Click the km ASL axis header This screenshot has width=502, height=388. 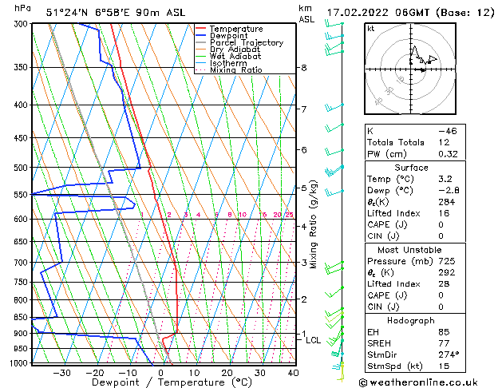(x=306, y=14)
